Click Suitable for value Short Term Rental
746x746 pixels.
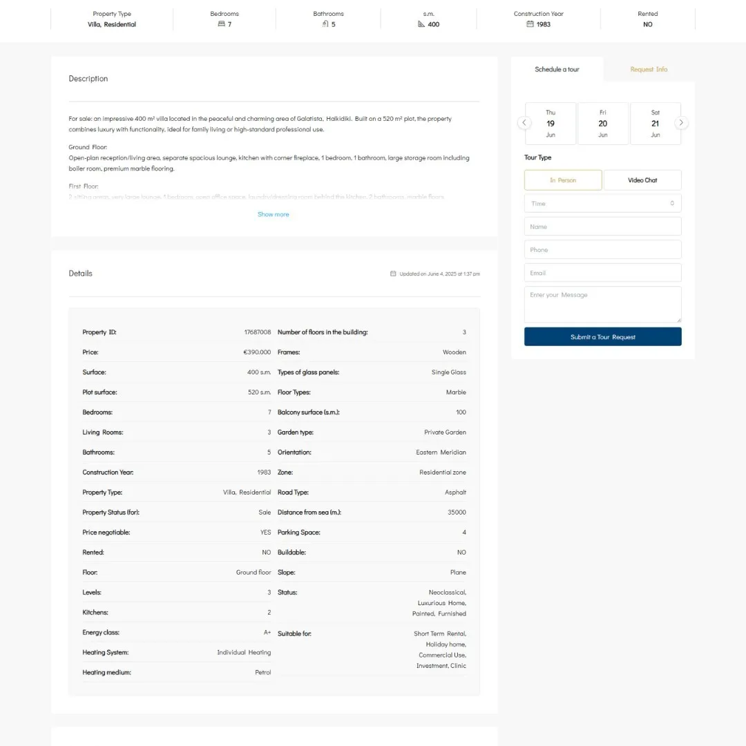tap(440, 633)
